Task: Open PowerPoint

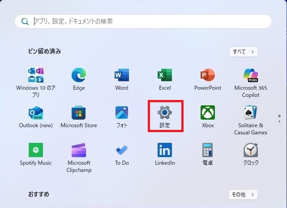Action: click(x=208, y=75)
